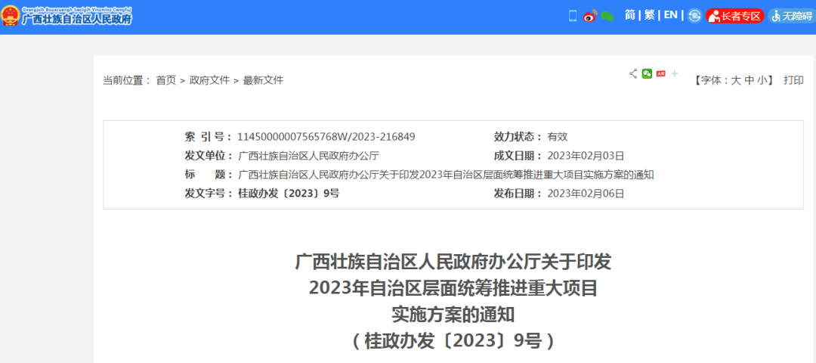This screenshot has width=816, height=363.
Task: Click the mobile phone icon in header
Action: click(573, 16)
